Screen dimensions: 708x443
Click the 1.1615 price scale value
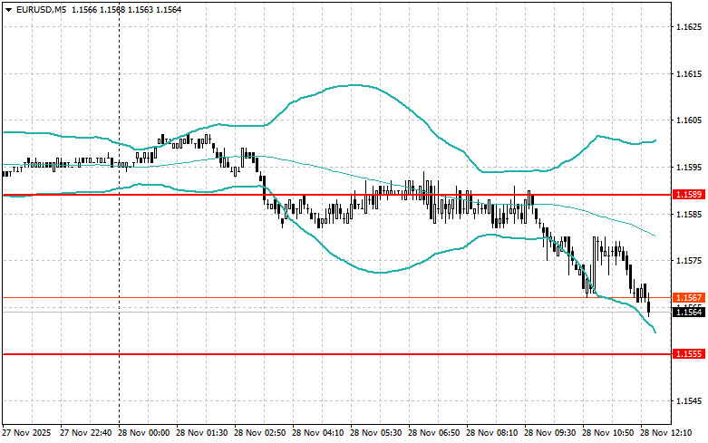click(689, 74)
